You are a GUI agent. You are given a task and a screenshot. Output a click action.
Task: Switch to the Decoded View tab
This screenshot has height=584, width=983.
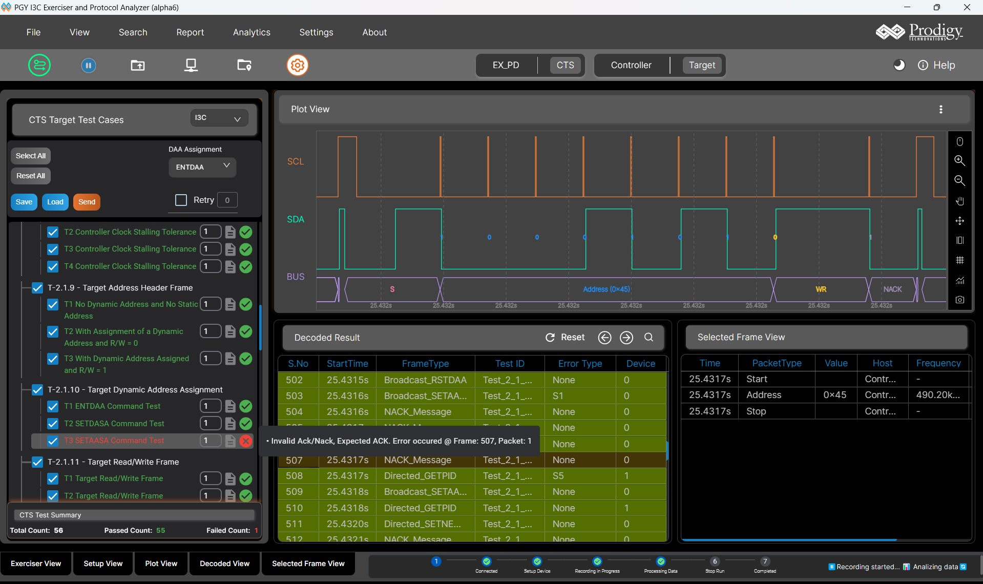point(224,564)
